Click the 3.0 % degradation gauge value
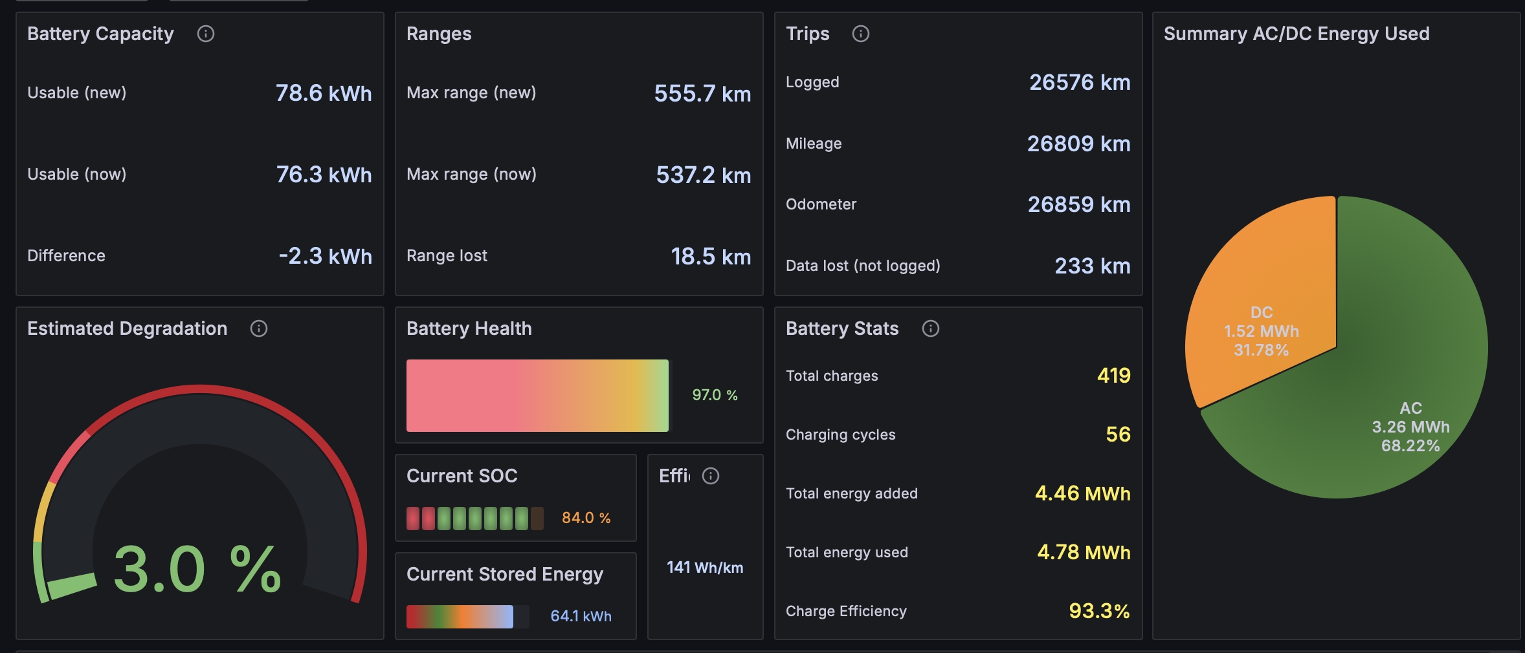The image size is (1525, 653). pos(197,569)
